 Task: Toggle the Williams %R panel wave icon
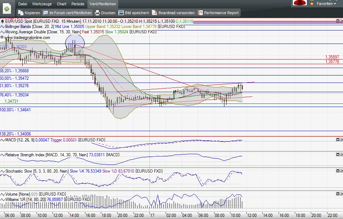[2, 200]
